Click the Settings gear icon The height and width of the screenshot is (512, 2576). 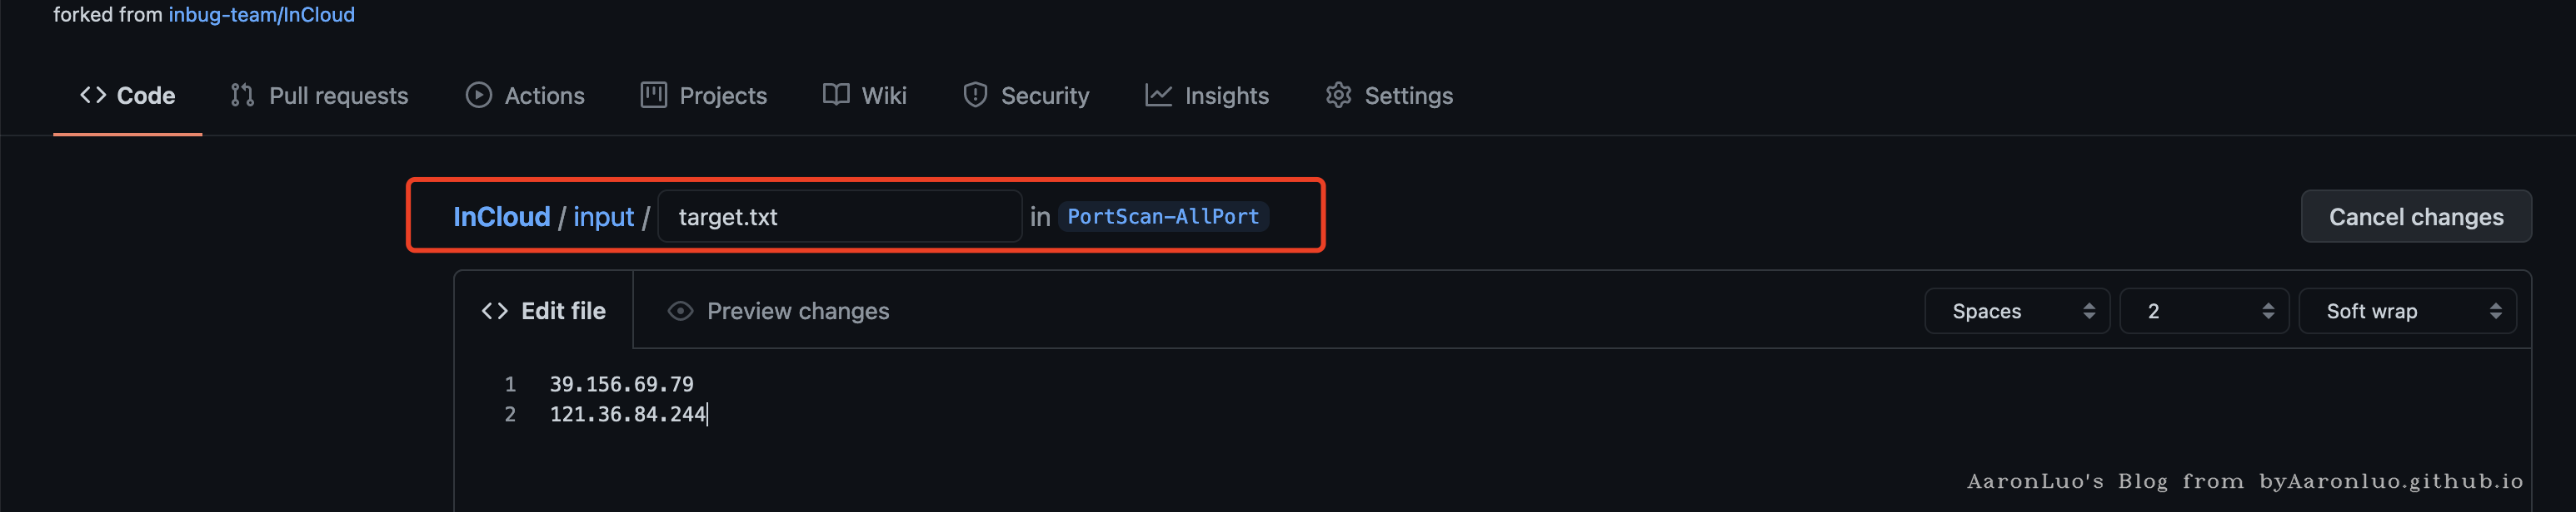[1338, 95]
